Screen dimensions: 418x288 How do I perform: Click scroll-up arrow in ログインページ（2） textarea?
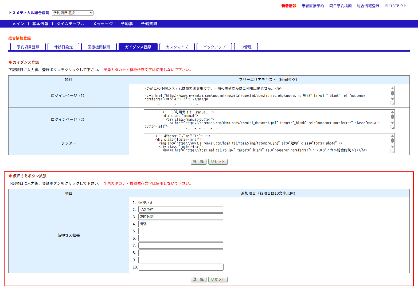pyautogui.click(x=392, y=112)
